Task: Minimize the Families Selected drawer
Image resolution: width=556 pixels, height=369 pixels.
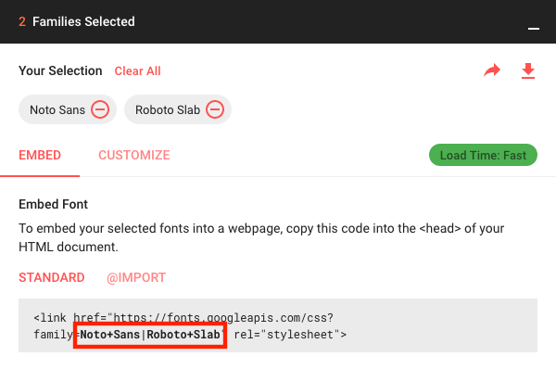Action: [x=534, y=29]
